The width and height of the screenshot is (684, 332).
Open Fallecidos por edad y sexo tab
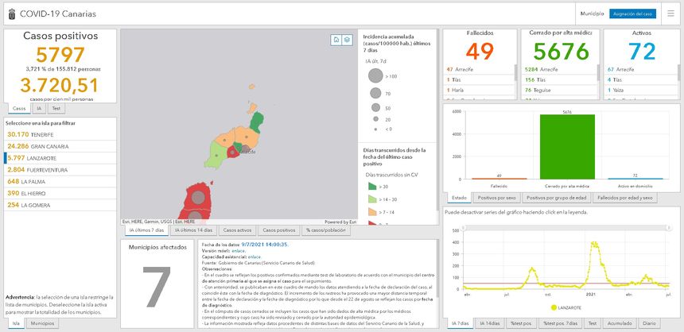(625, 197)
